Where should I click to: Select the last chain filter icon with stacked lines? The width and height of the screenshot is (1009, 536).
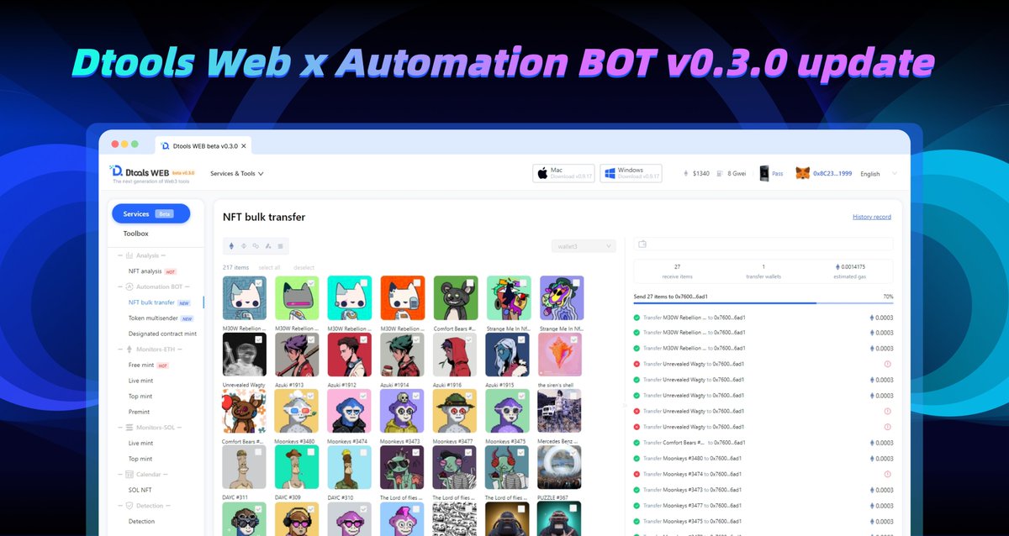[280, 246]
